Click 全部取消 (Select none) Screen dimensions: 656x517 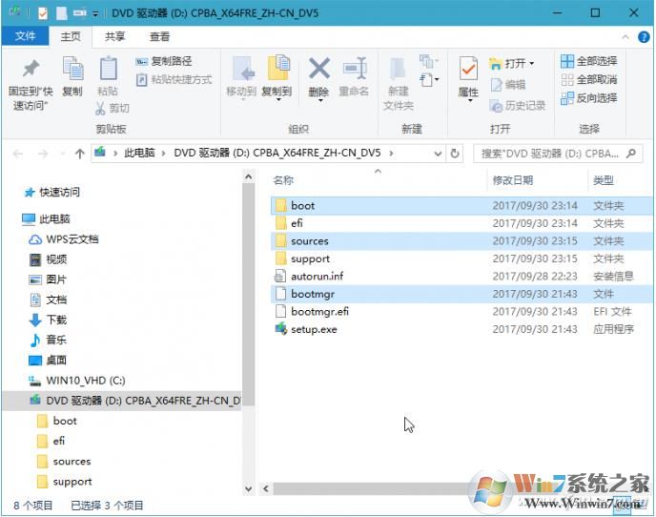coord(588,79)
